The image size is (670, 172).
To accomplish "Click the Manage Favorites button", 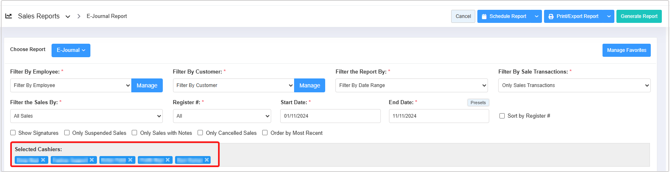I will (626, 50).
